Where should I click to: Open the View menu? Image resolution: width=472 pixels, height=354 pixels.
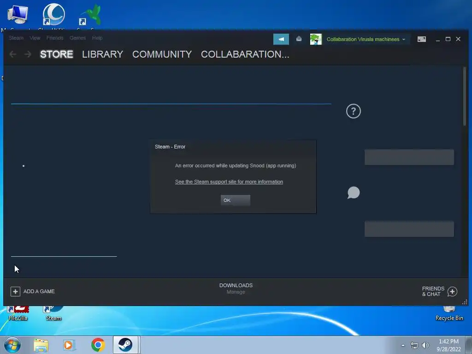[x=35, y=38]
